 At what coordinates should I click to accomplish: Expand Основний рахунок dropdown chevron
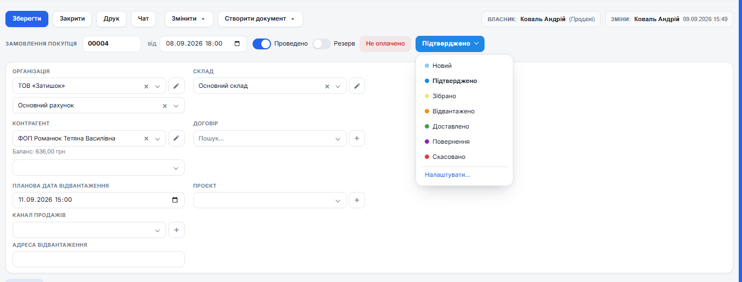pos(176,106)
